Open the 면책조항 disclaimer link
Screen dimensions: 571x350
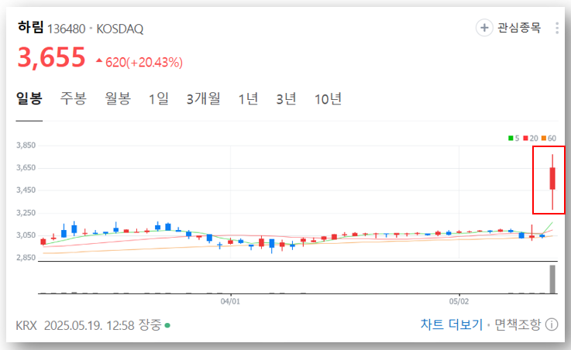(x=518, y=324)
